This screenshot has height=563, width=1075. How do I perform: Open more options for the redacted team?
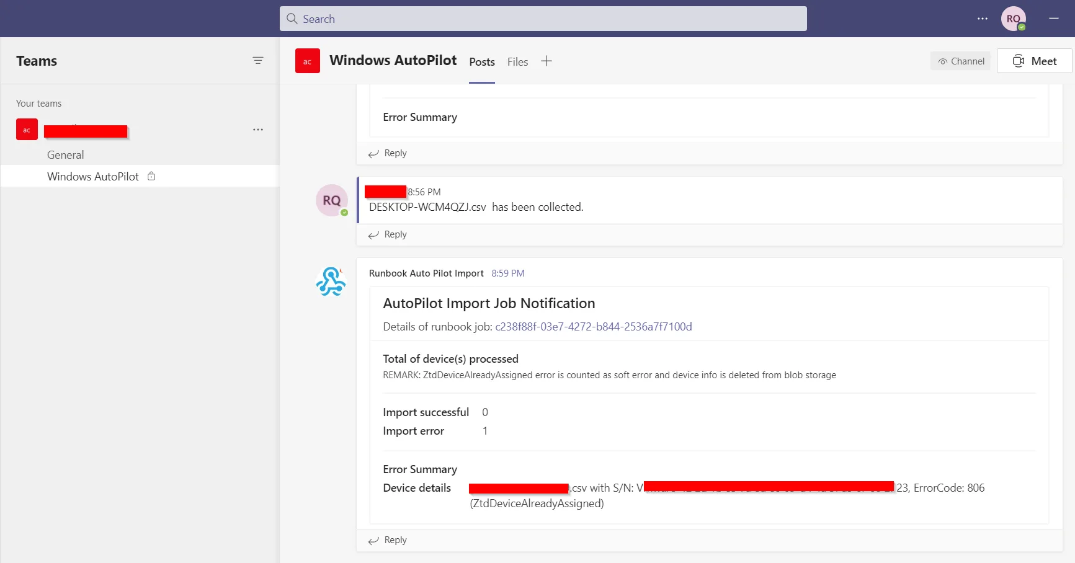point(258,130)
